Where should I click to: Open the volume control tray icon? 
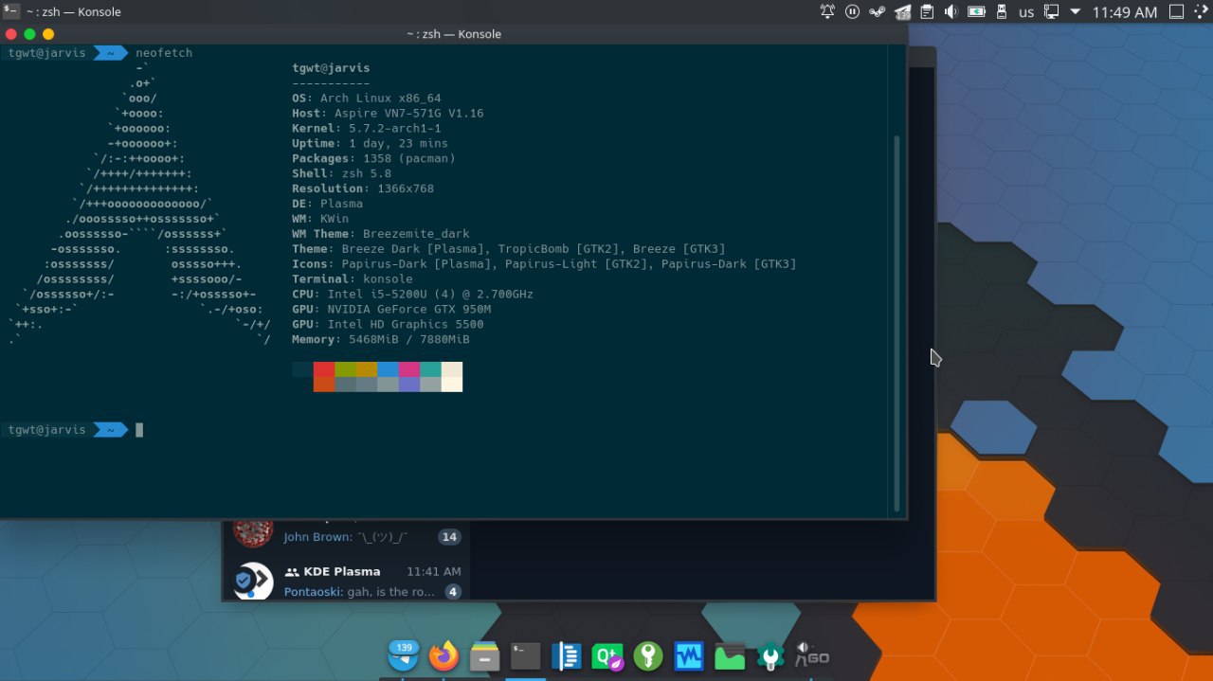pos(951,12)
